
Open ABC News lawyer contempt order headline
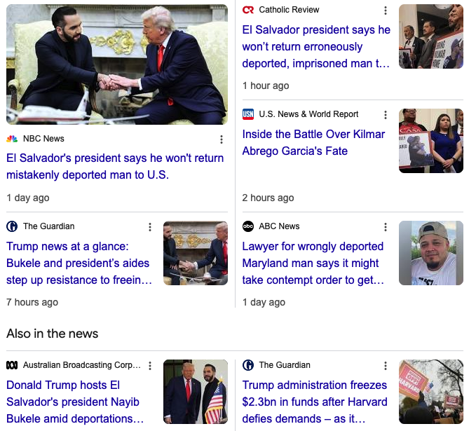coord(313,263)
